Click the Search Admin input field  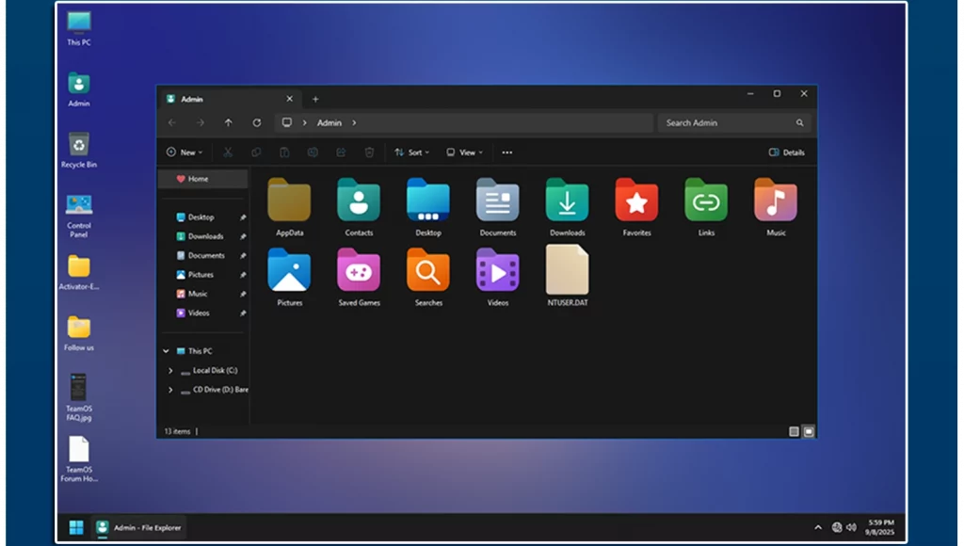[725, 123]
